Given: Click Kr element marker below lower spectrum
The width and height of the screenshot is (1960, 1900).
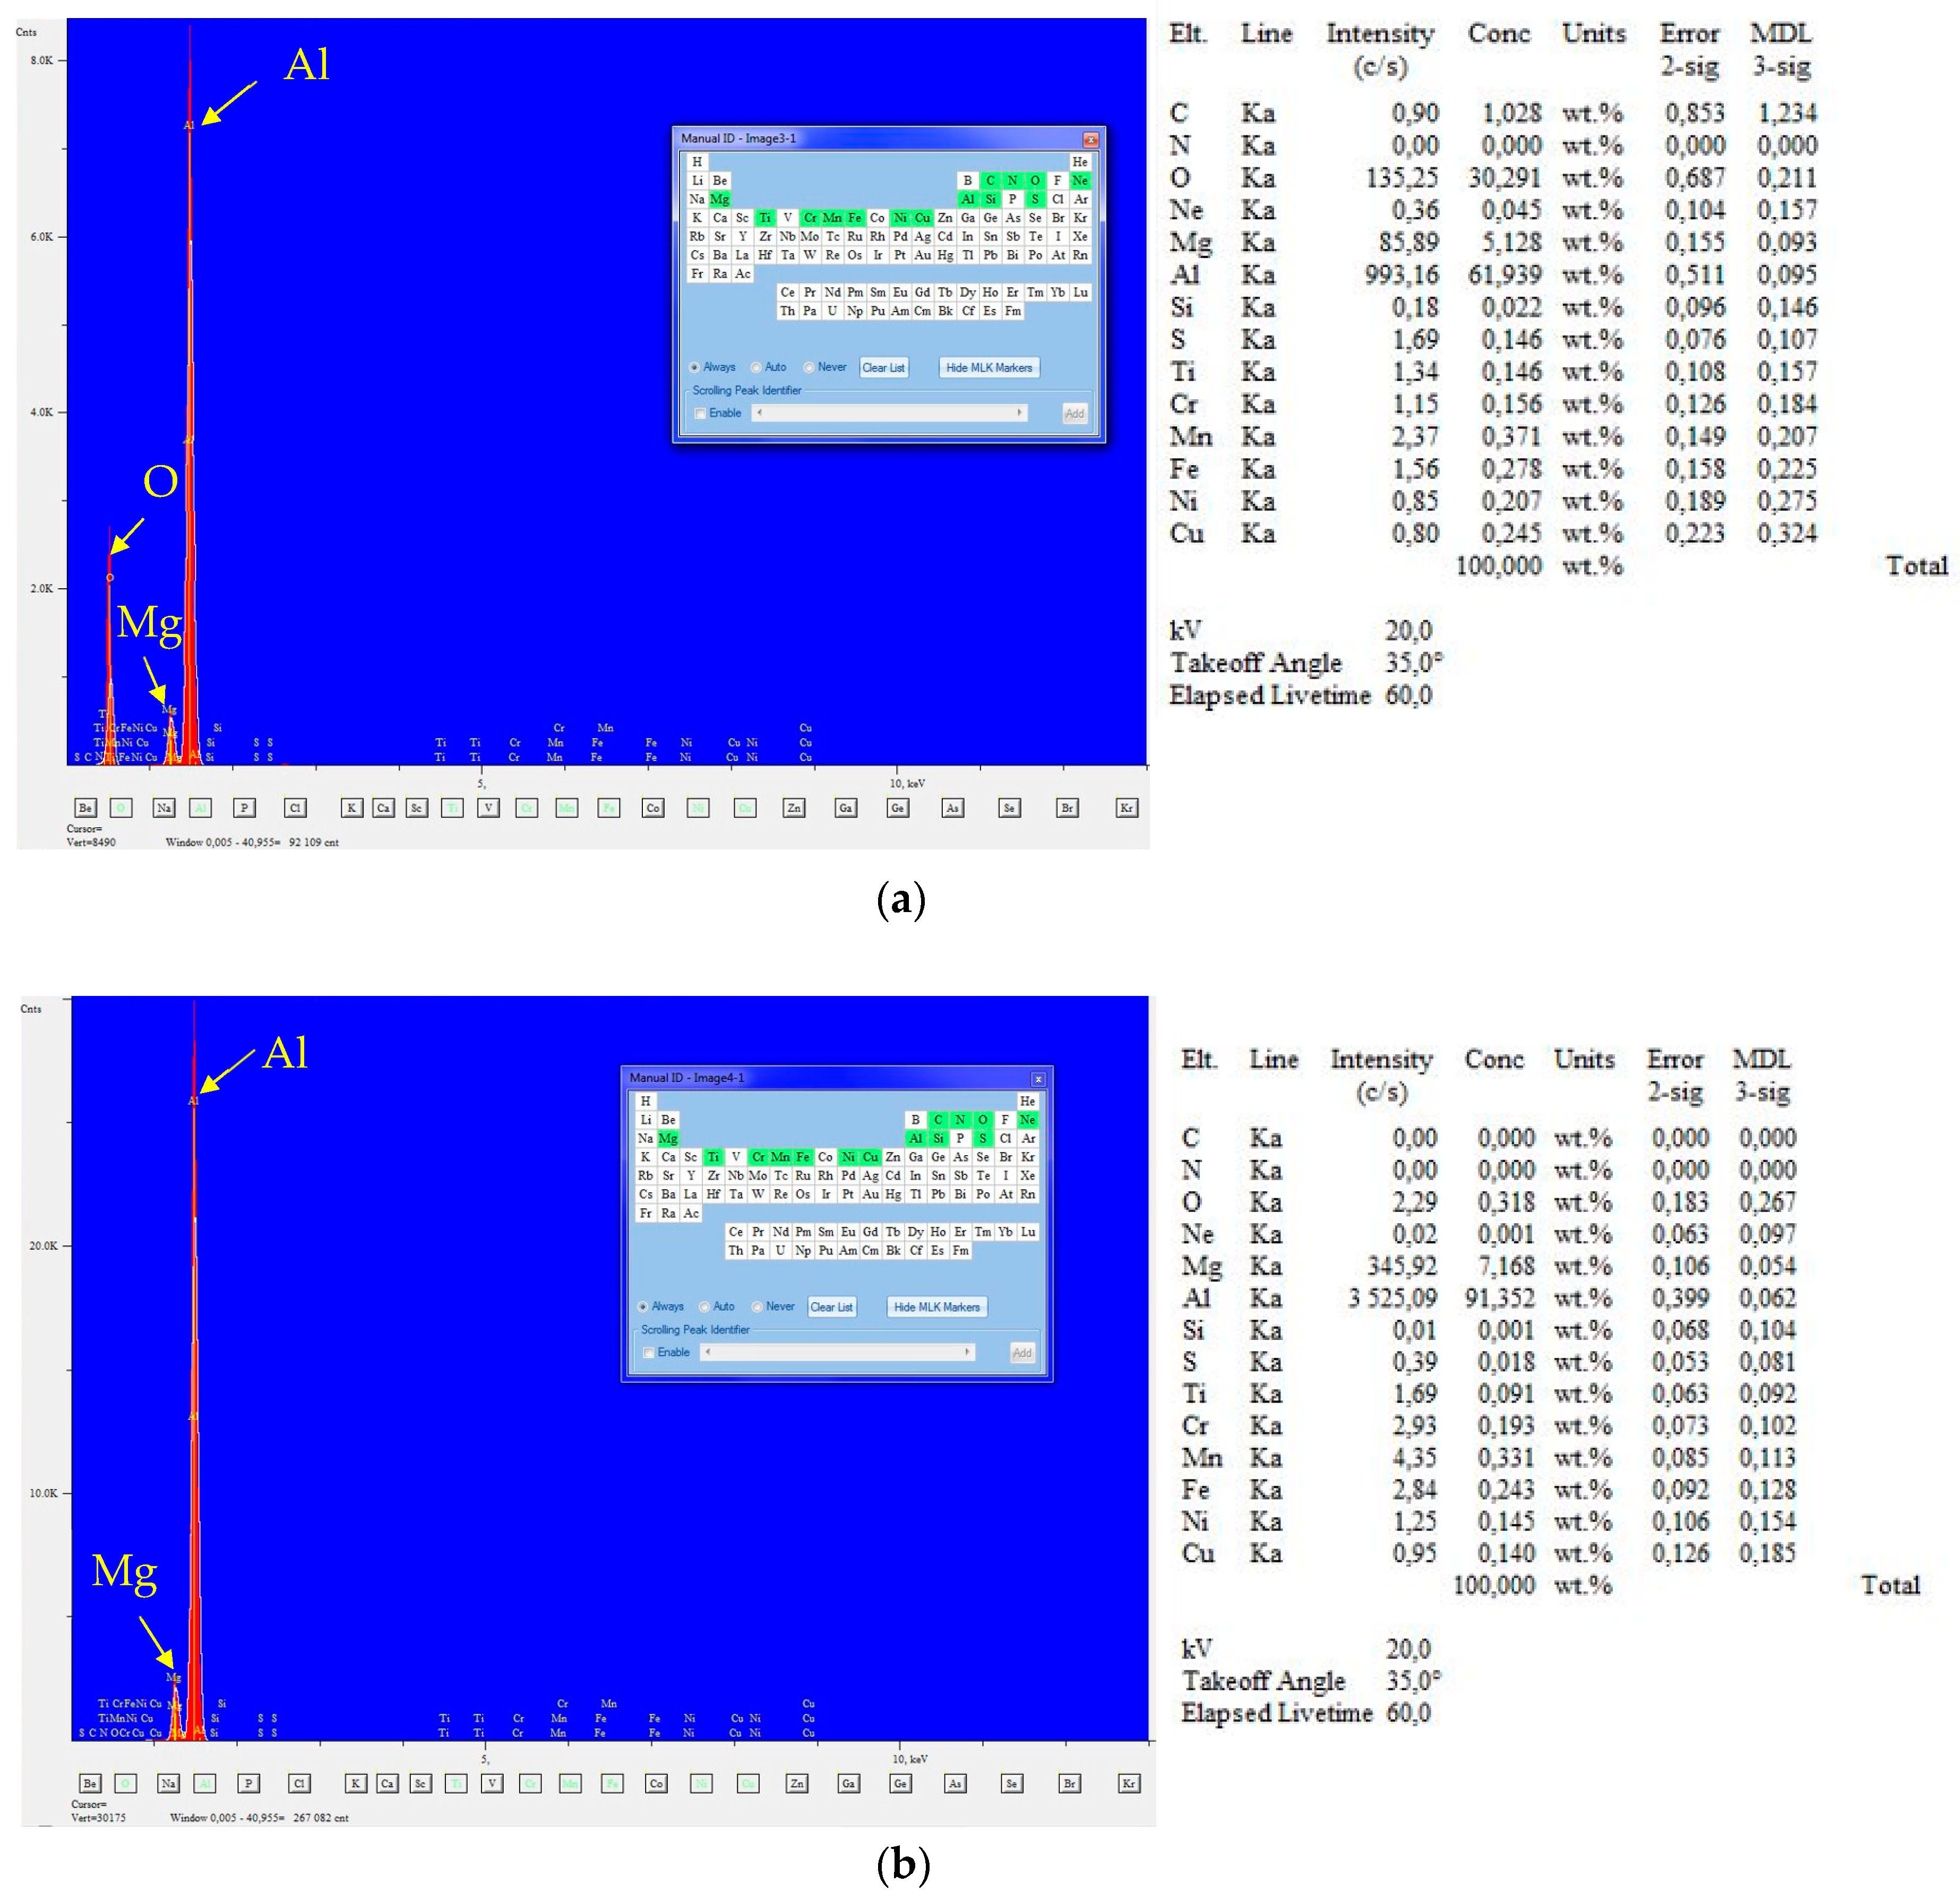Looking at the screenshot, I should (1129, 1783).
